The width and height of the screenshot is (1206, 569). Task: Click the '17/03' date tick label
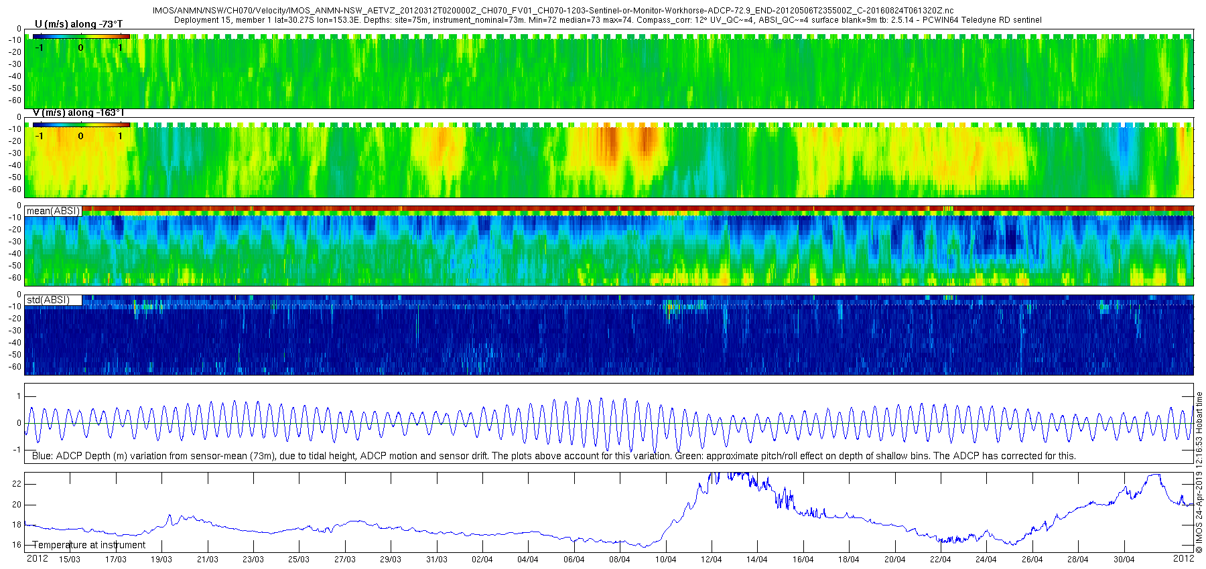tap(115, 560)
